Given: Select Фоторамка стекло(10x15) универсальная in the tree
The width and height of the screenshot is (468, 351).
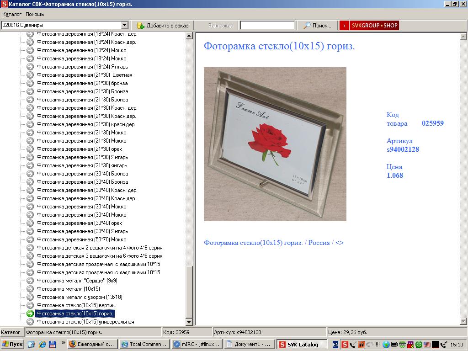Looking at the screenshot, I should point(85,321).
